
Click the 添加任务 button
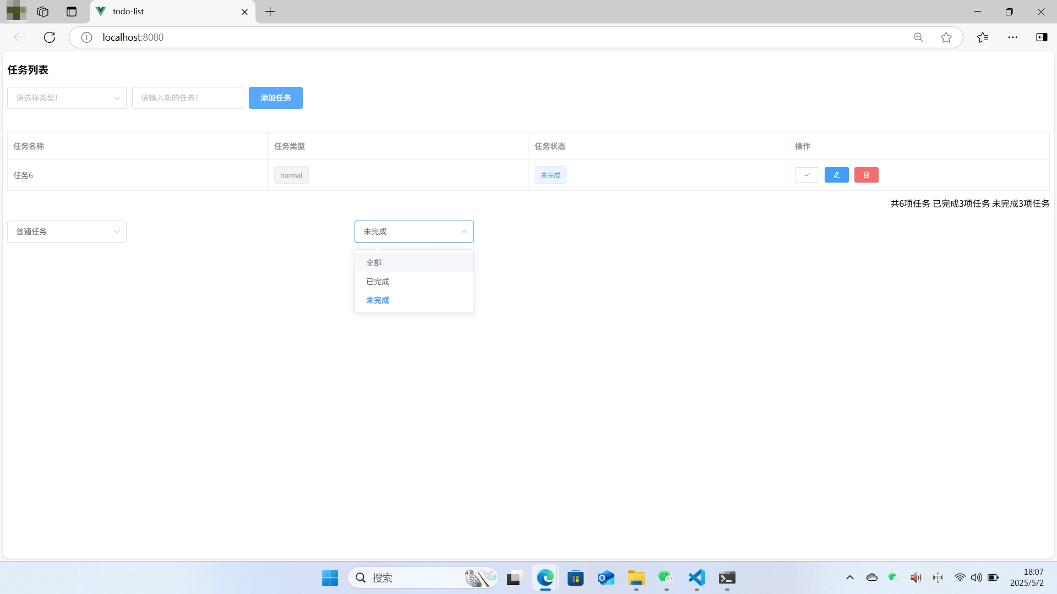[x=275, y=98]
